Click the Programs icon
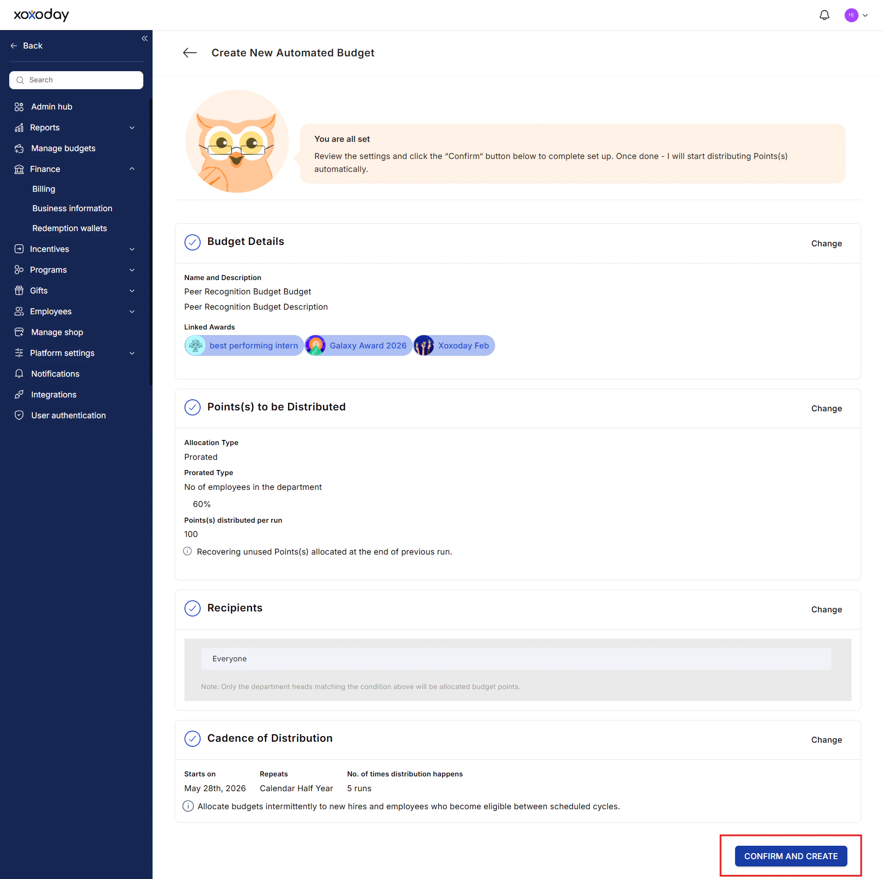The height and width of the screenshot is (879, 883). [19, 270]
